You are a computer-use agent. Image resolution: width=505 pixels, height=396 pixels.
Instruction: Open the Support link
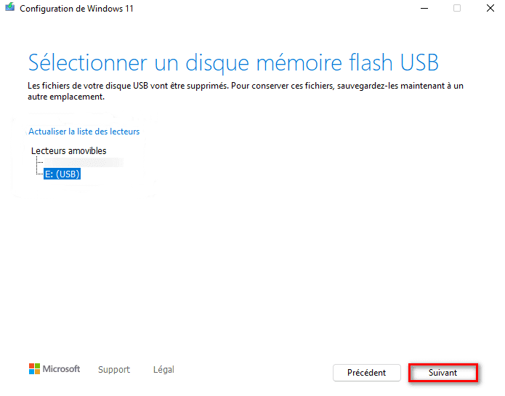pos(114,369)
